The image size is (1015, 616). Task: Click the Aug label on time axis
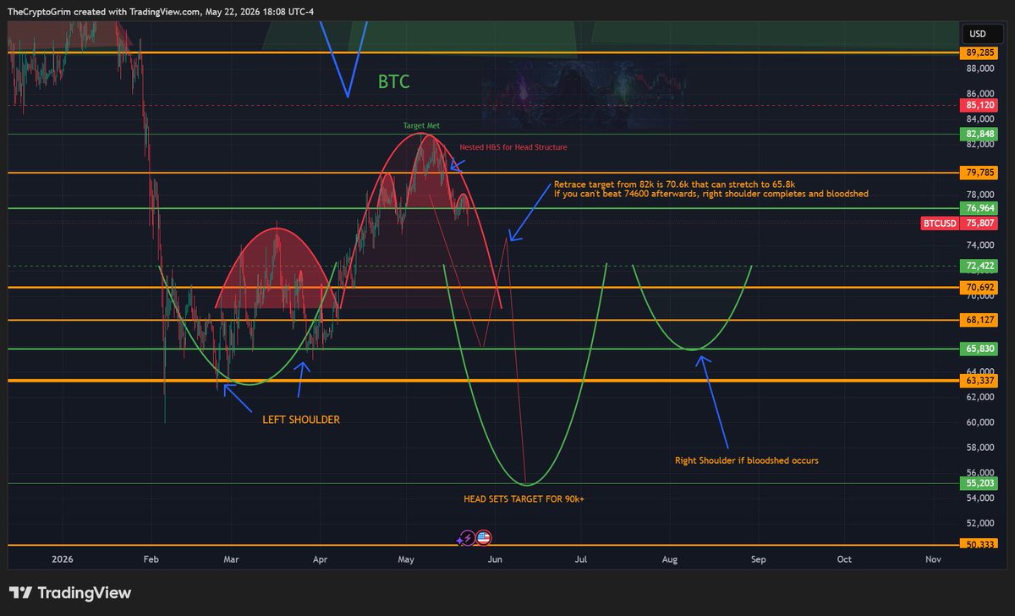click(670, 559)
